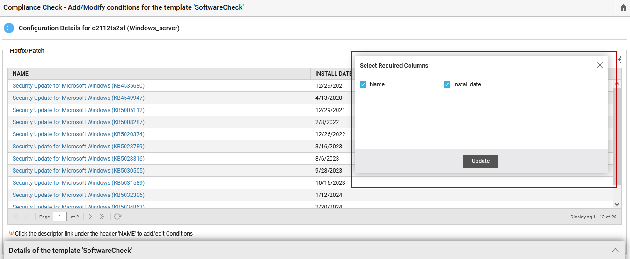
Task: Select install date 8/6/2023 cell
Action: 327,159
